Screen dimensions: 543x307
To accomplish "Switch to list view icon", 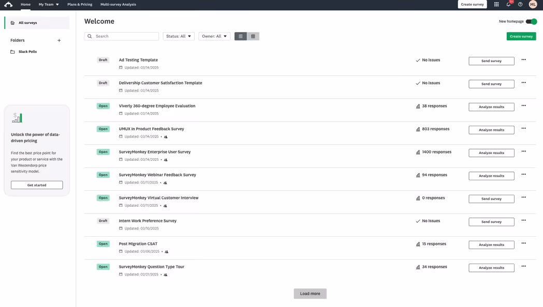I will [241, 36].
